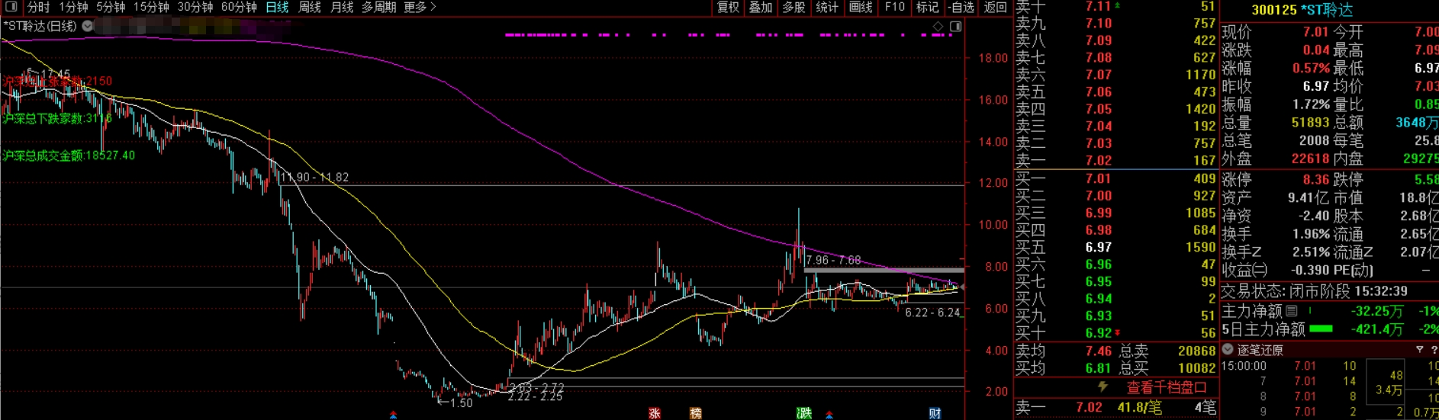1439x420 pixels.
Task: Switch to 周线 weekly chart tab
Action: click(309, 7)
